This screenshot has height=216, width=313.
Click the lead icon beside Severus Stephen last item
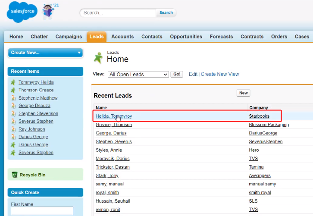13,153
